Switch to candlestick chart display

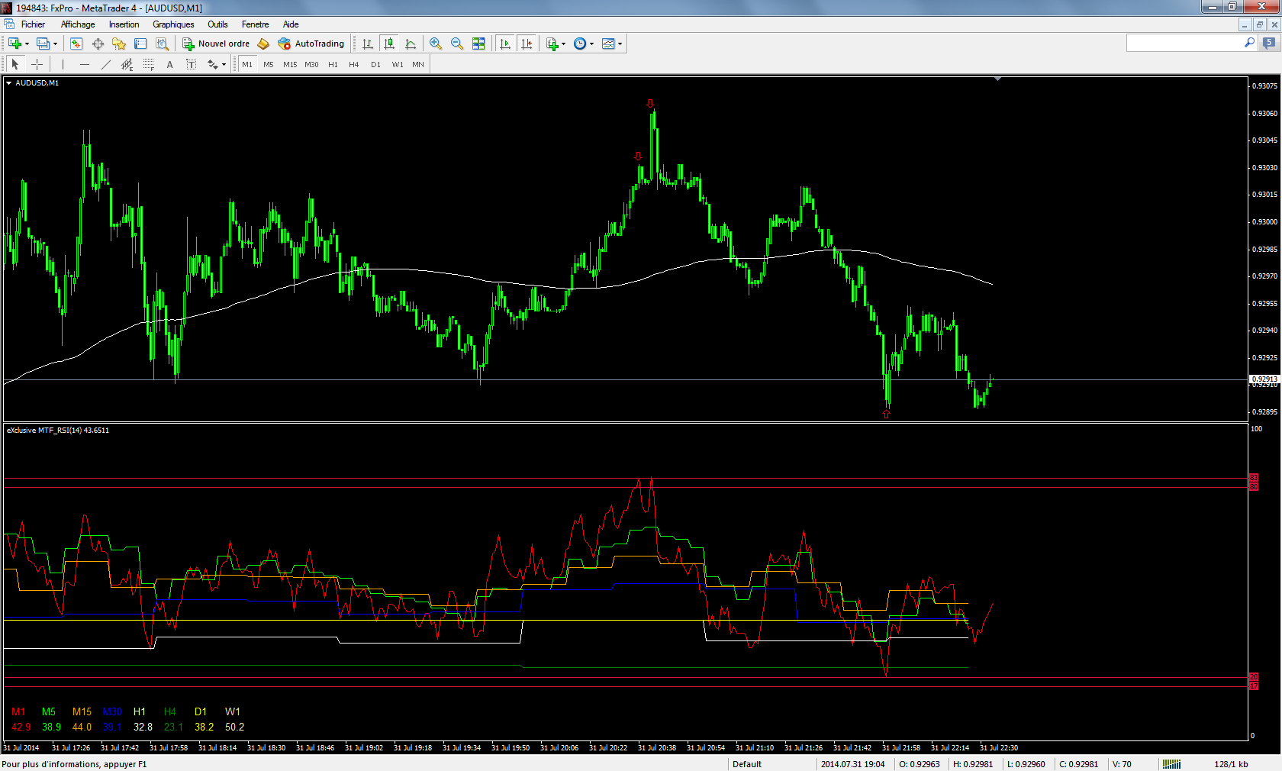point(389,44)
